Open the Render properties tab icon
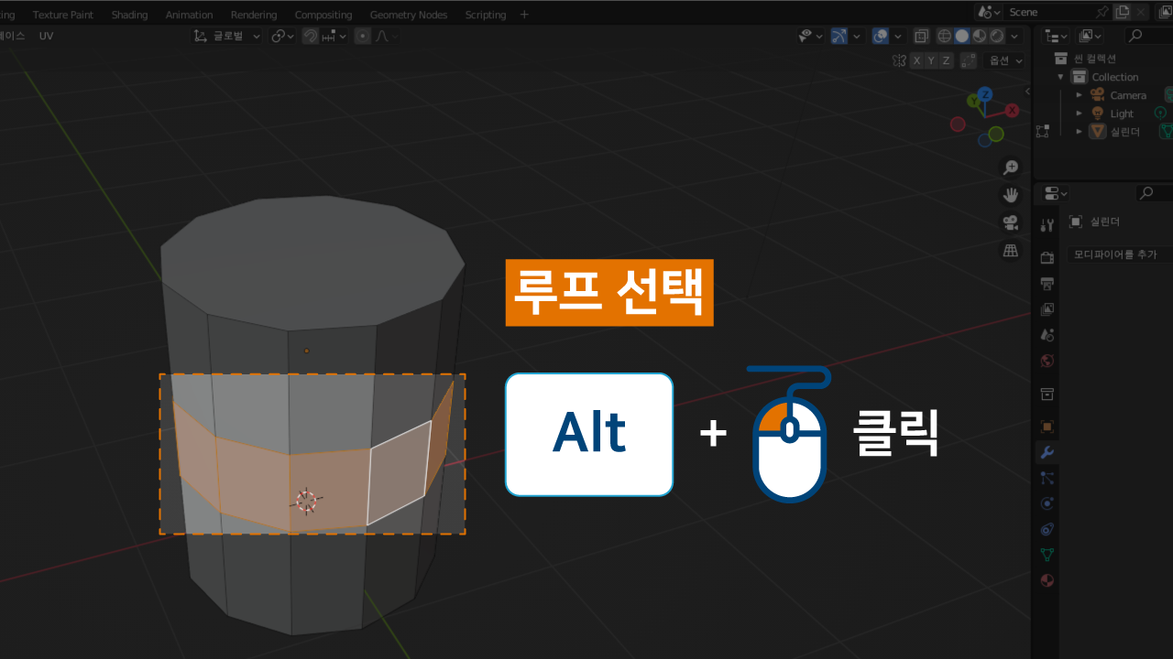1173x659 pixels. tap(1047, 257)
